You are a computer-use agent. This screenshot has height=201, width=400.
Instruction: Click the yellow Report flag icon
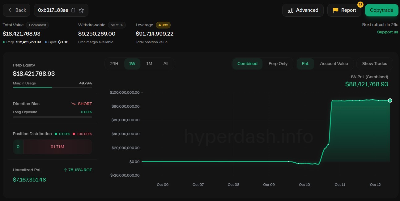point(335,10)
